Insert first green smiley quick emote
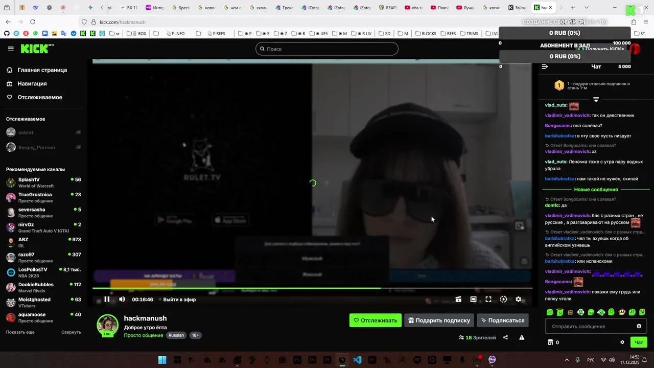Screen dimensions: 654x368 click(x=550, y=312)
